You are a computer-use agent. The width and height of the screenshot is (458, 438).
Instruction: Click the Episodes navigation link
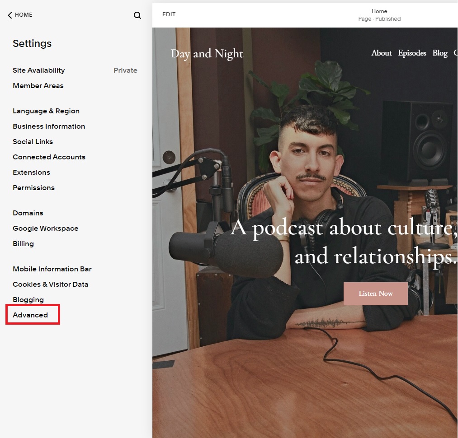(x=412, y=53)
